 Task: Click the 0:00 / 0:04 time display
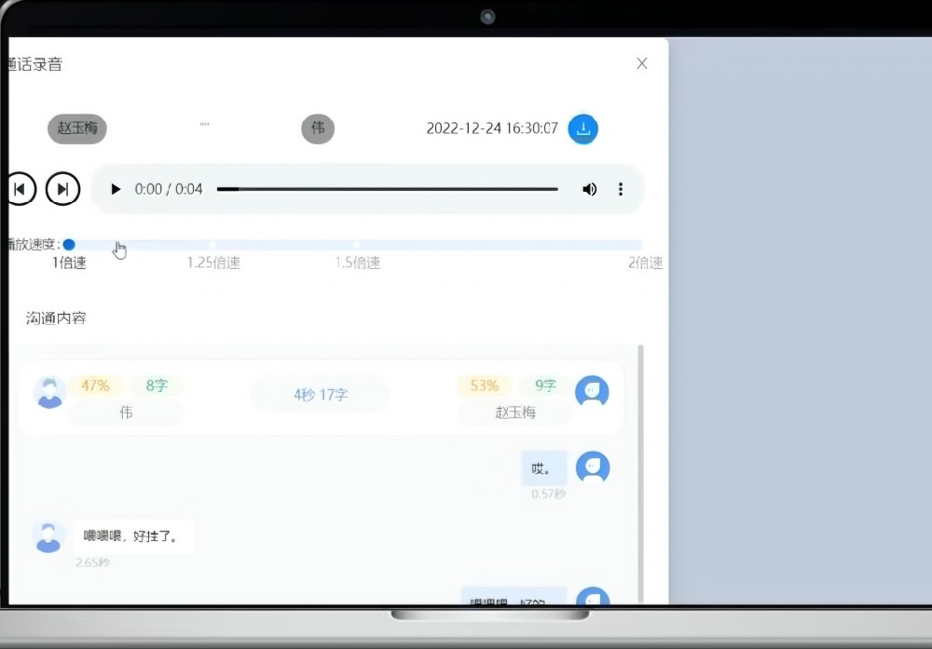(169, 189)
